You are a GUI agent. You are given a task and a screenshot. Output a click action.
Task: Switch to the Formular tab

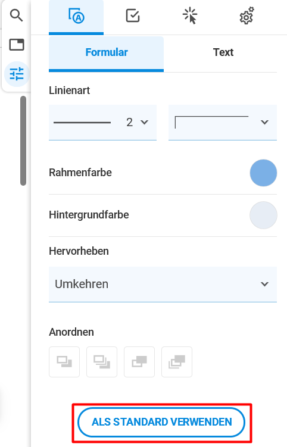pyautogui.click(x=107, y=54)
